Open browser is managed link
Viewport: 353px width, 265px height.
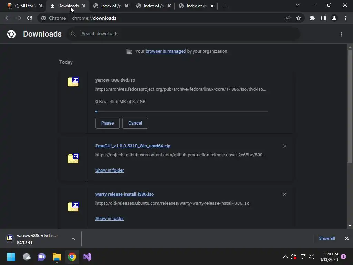[x=166, y=51]
